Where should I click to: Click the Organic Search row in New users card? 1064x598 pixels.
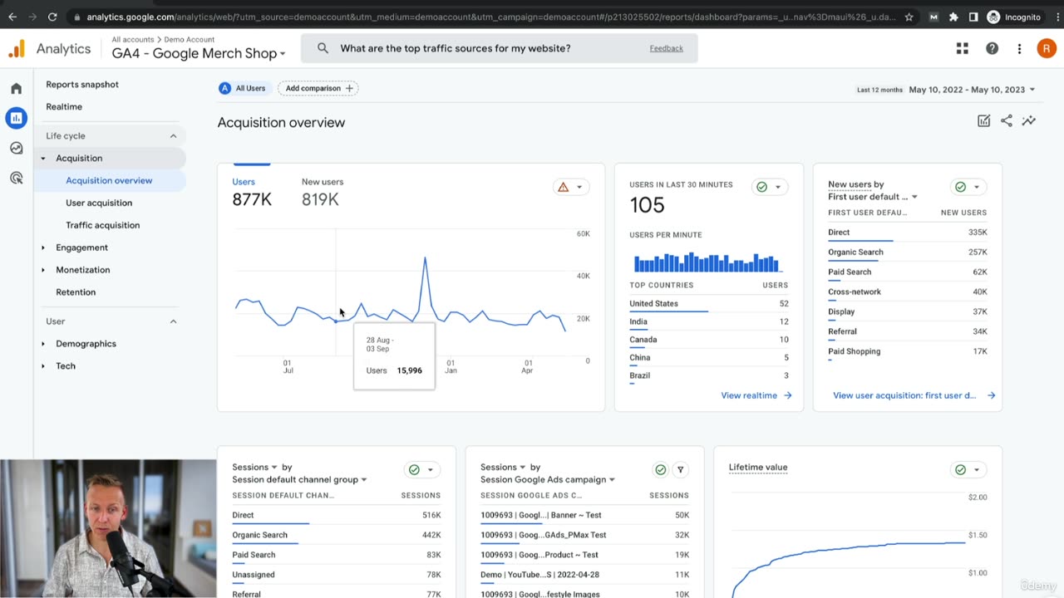click(x=908, y=252)
